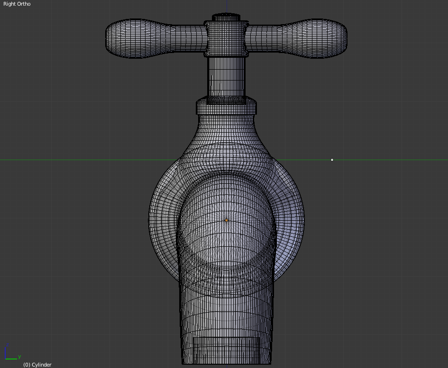Click the blue Z axis arm of the gizmo

pyautogui.click(x=5, y=353)
